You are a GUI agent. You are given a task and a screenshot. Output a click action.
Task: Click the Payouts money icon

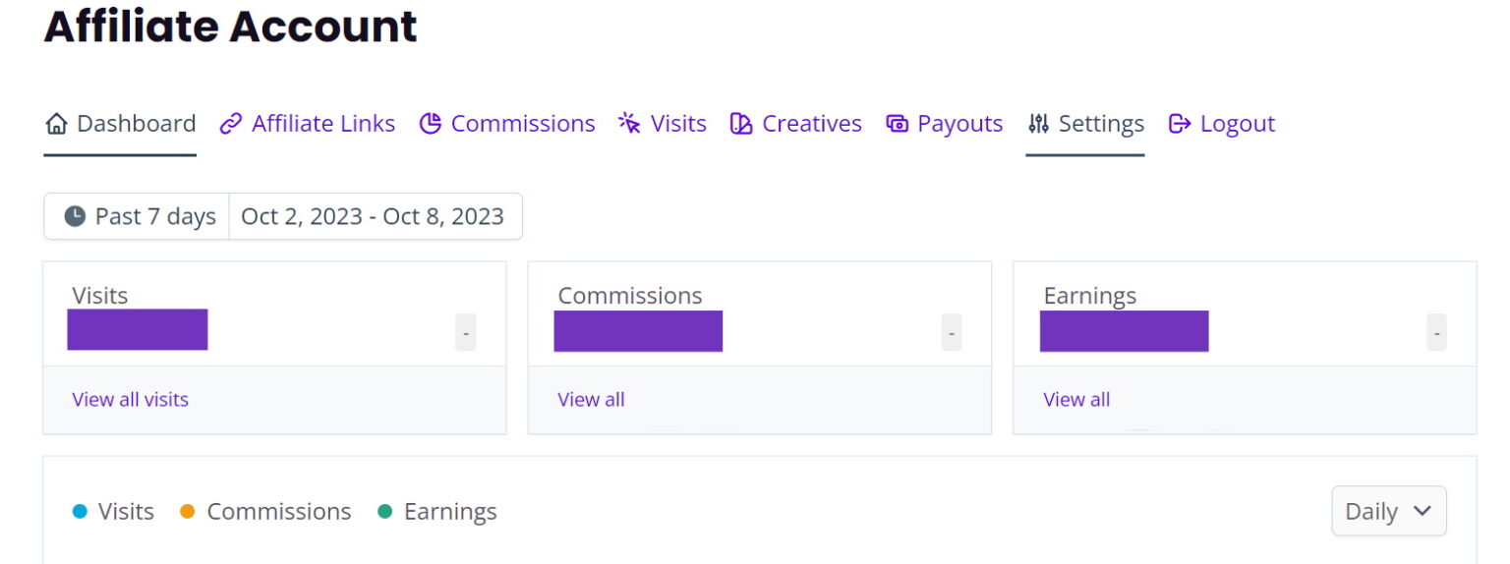[897, 124]
